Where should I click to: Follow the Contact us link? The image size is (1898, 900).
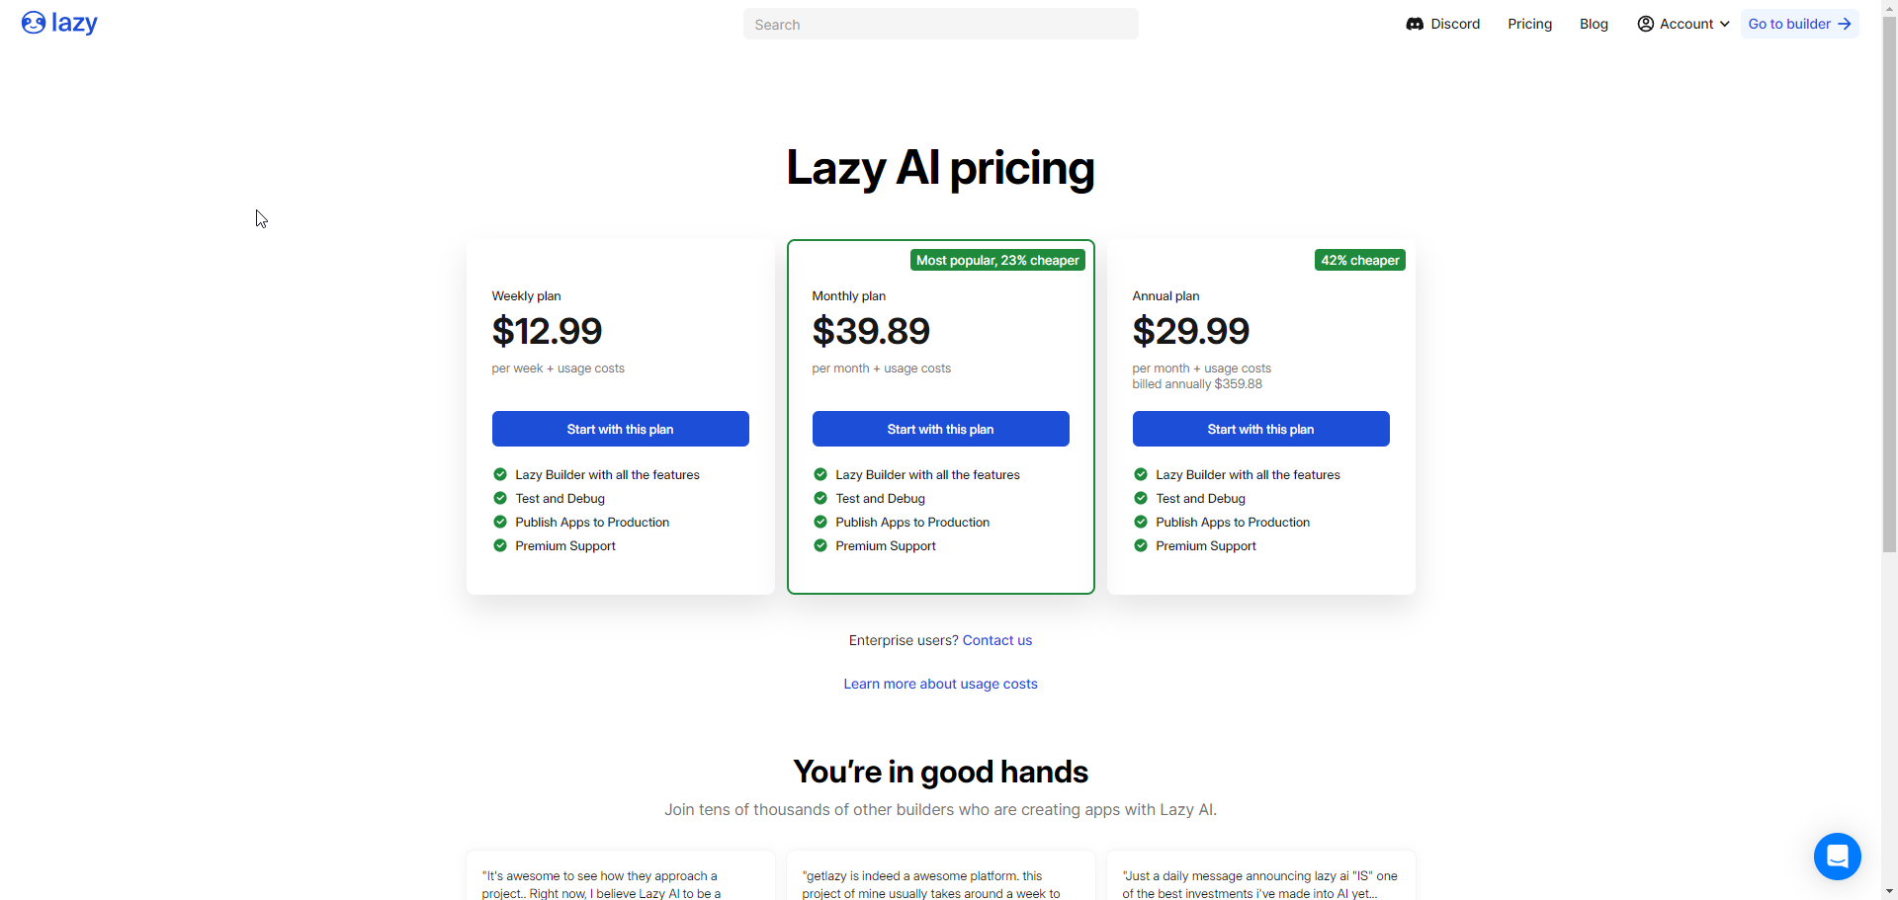[x=996, y=640]
